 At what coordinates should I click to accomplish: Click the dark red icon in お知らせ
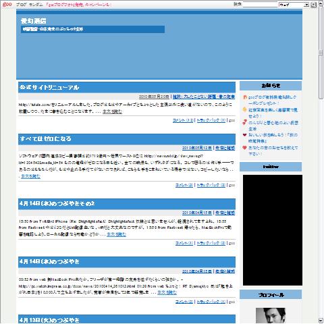point(244,135)
